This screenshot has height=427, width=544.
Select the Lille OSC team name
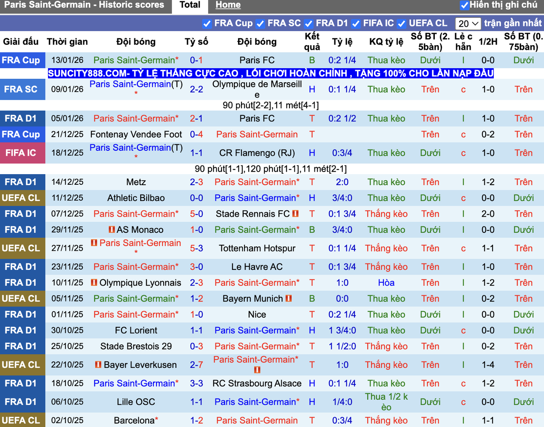coord(136,402)
